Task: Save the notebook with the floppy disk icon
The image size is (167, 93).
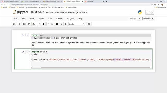Action: point(14,24)
